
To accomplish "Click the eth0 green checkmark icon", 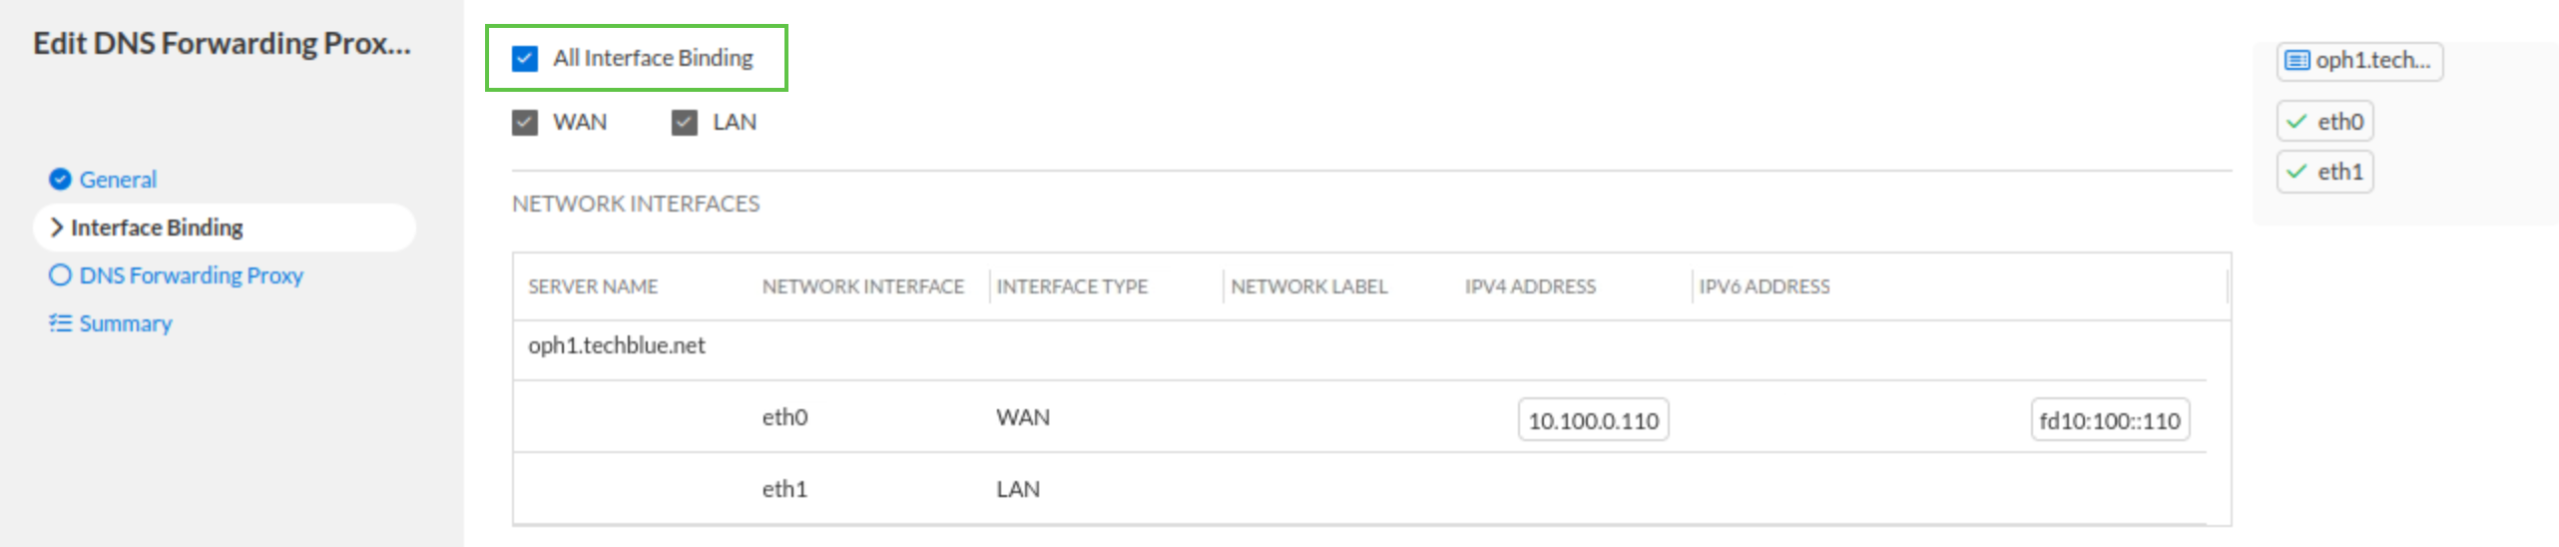I will [x=2297, y=122].
